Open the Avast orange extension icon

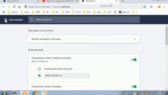click(x=159, y=7)
